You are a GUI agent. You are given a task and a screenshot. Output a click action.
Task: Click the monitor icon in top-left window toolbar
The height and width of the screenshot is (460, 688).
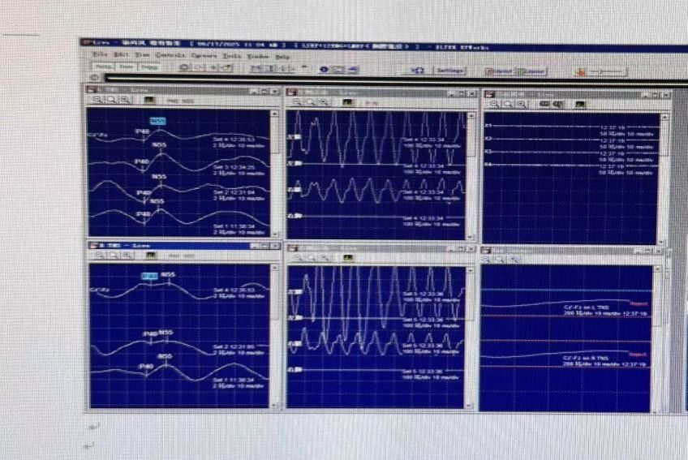coord(149,100)
